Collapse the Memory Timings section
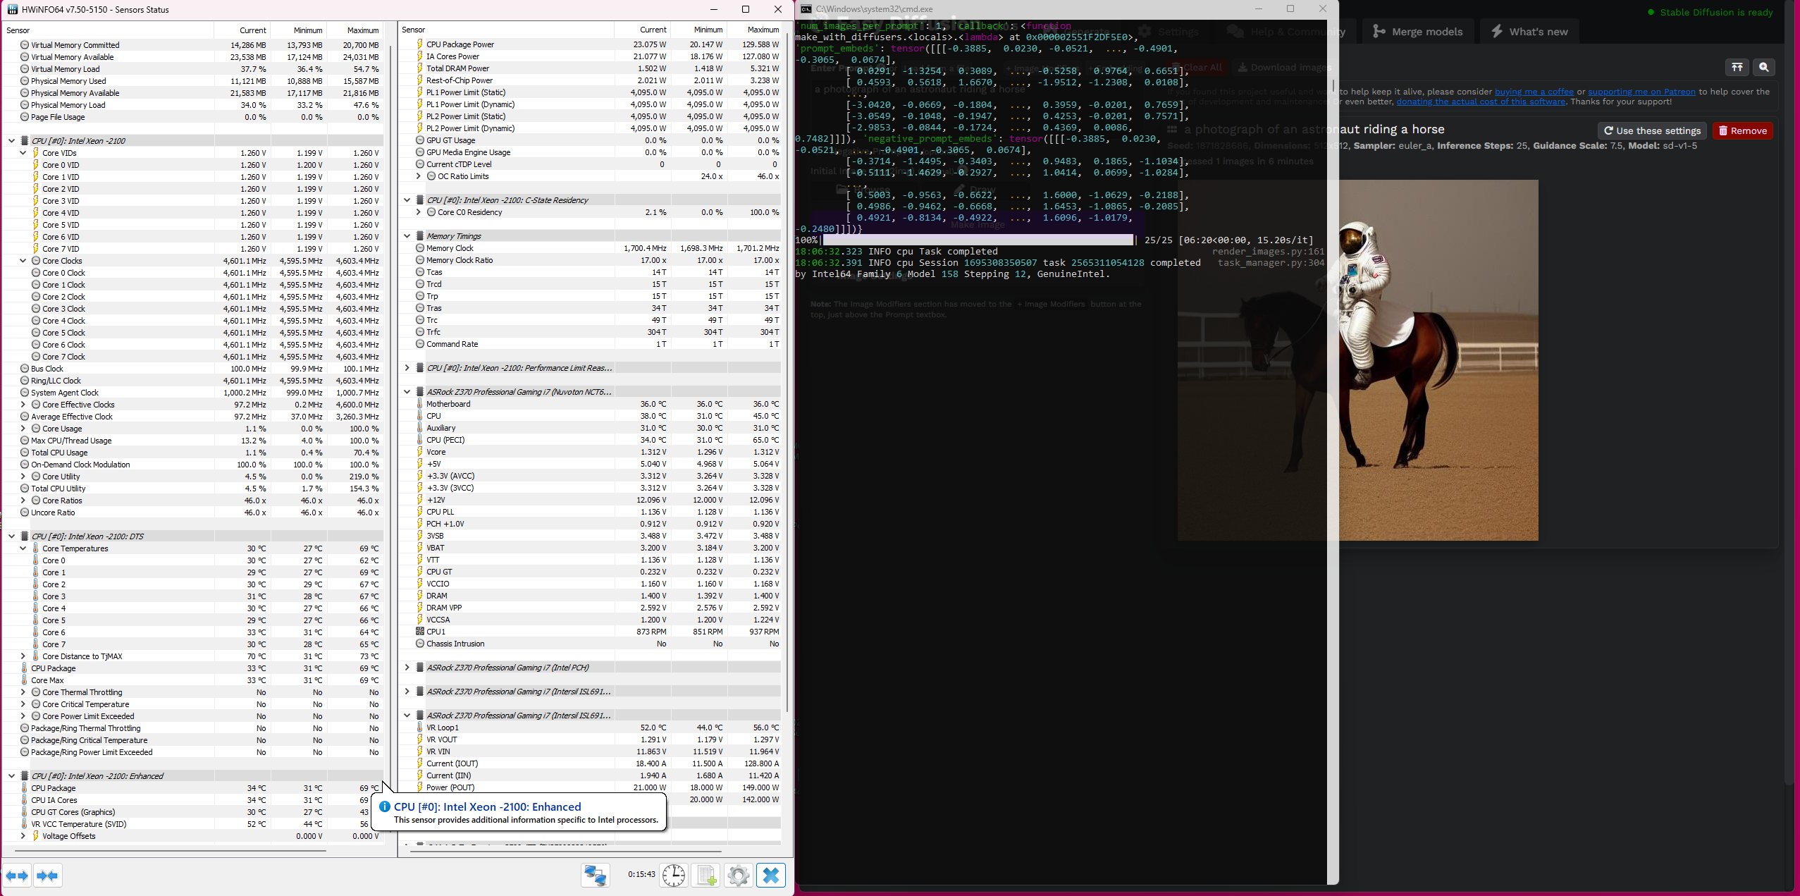 tap(407, 236)
